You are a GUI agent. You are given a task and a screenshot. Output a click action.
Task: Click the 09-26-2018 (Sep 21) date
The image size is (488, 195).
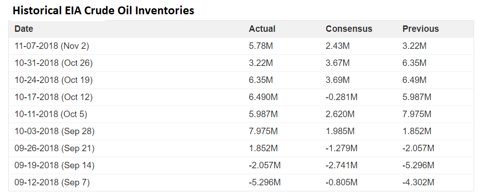tap(55, 148)
